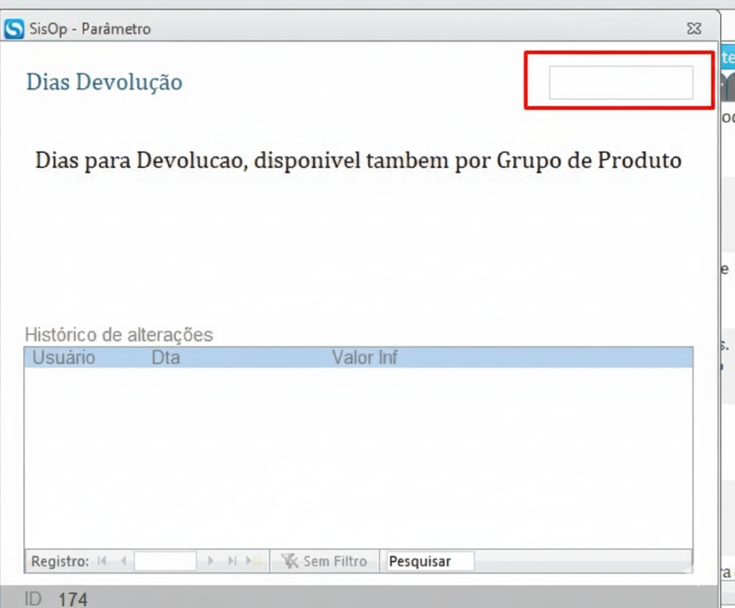
Task: Toggle the Sem Filtro filter button
Action: tap(324, 561)
